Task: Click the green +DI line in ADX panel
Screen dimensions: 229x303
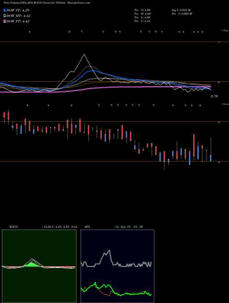Action: [x=116, y=290]
